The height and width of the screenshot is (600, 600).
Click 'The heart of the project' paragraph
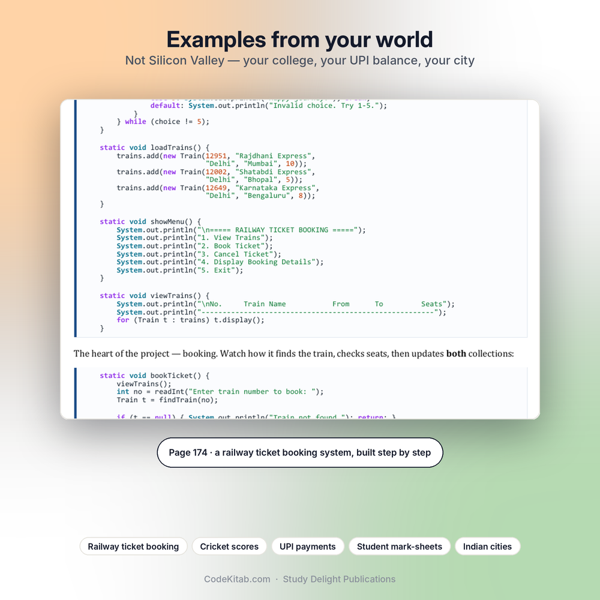[x=293, y=353]
